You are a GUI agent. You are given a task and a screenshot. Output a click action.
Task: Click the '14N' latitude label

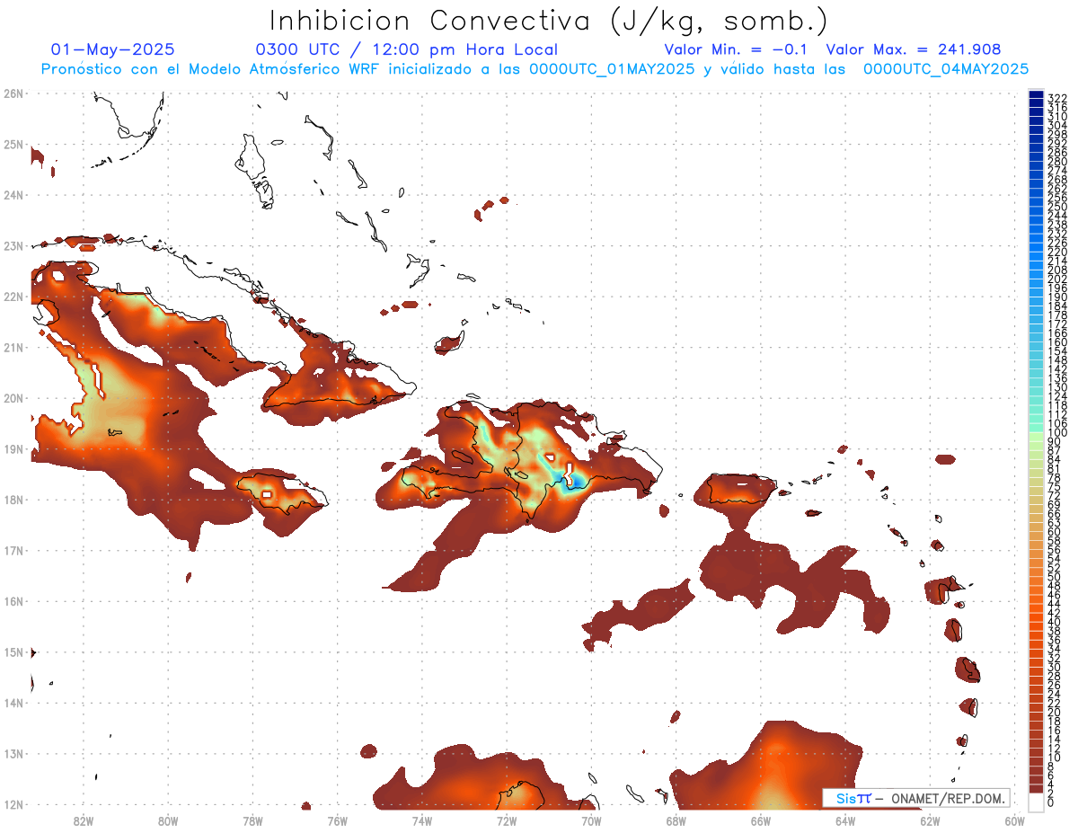tap(13, 703)
